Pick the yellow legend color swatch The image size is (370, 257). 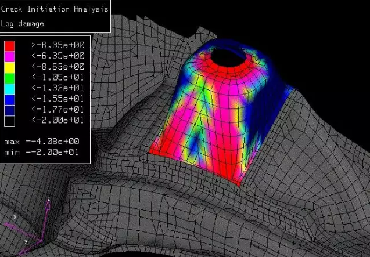pyautogui.click(x=10, y=67)
